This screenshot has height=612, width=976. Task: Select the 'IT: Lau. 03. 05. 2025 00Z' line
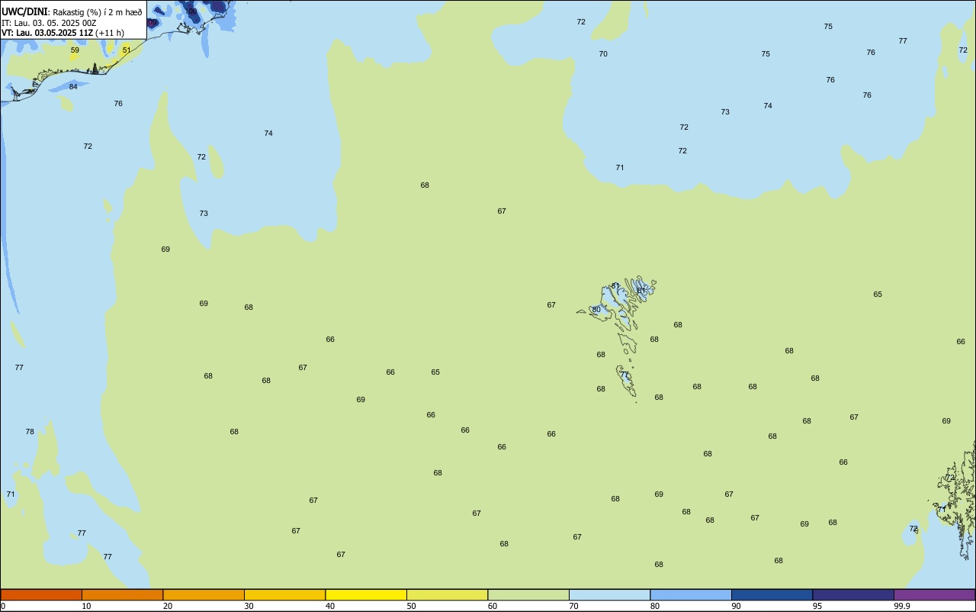point(49,23)
